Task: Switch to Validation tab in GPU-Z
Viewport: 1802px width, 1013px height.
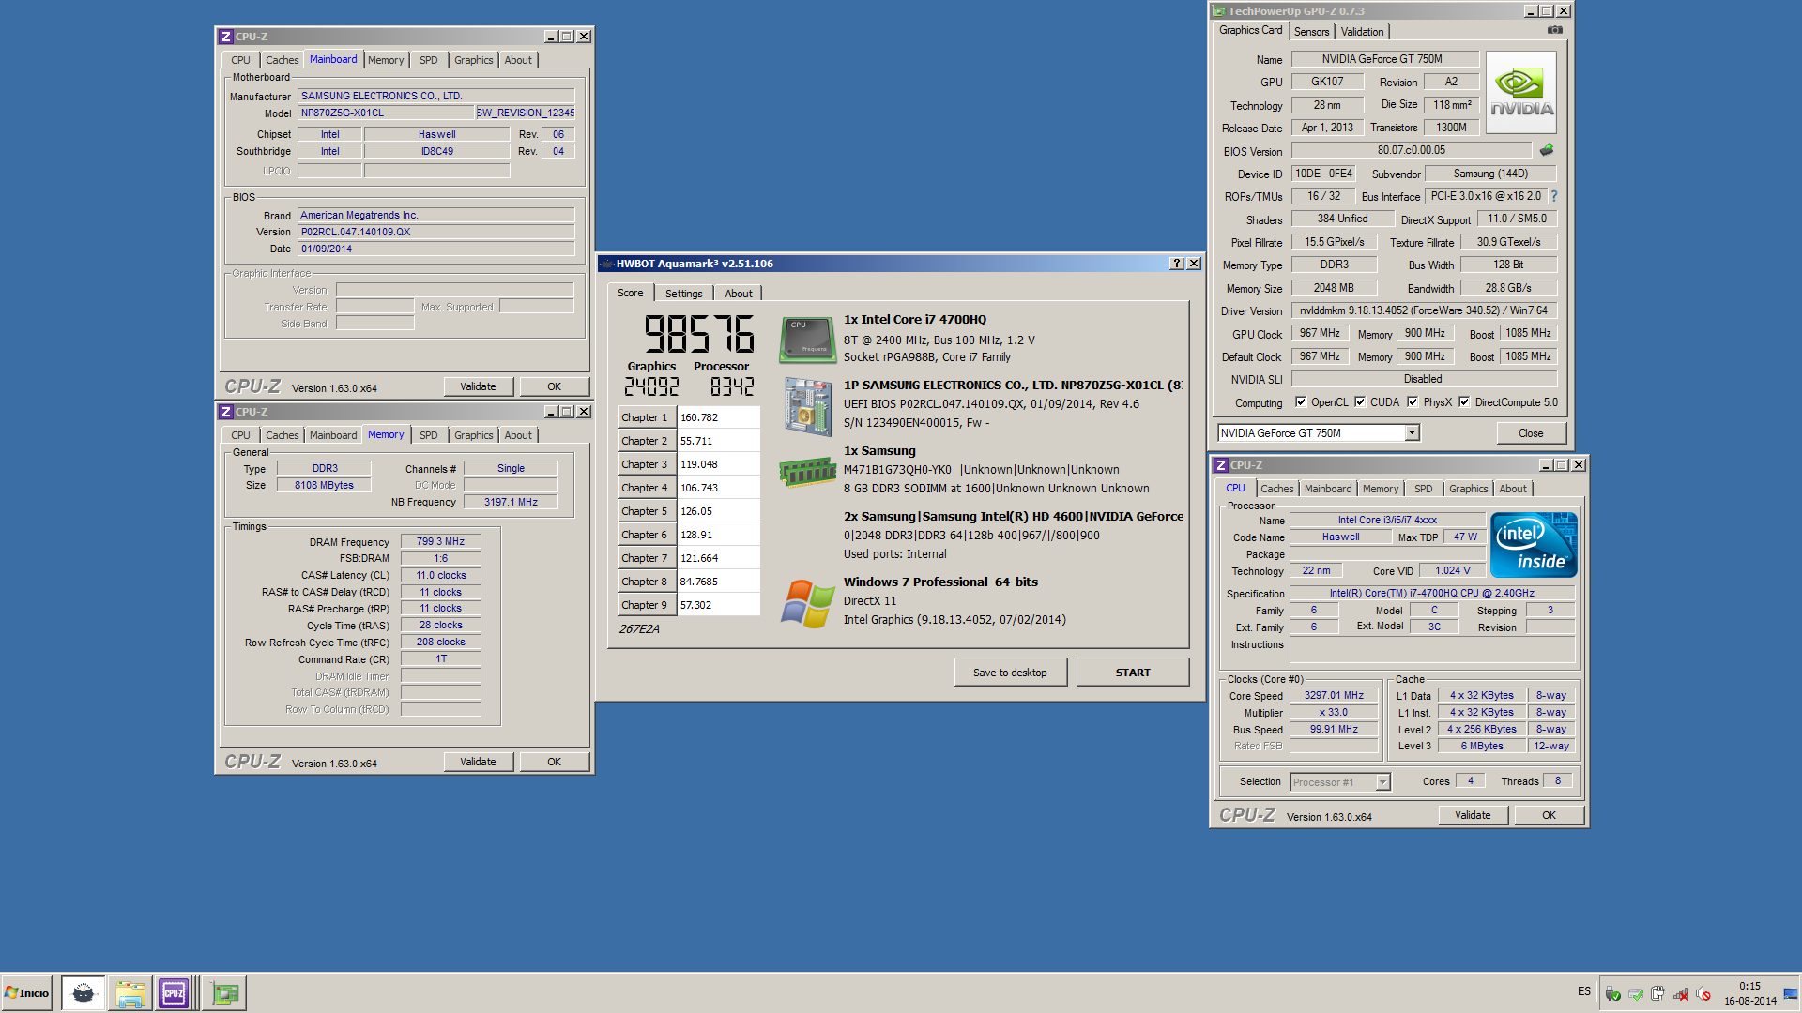Action: (1362, 32)
